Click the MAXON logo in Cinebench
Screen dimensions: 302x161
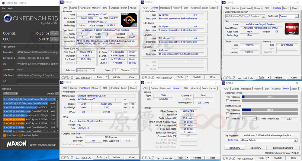pyautogui.click(x=16, y=144)
